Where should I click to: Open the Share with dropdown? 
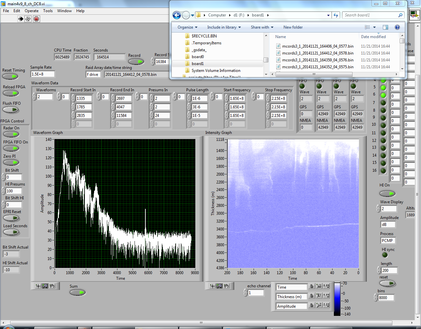(262, 27)
